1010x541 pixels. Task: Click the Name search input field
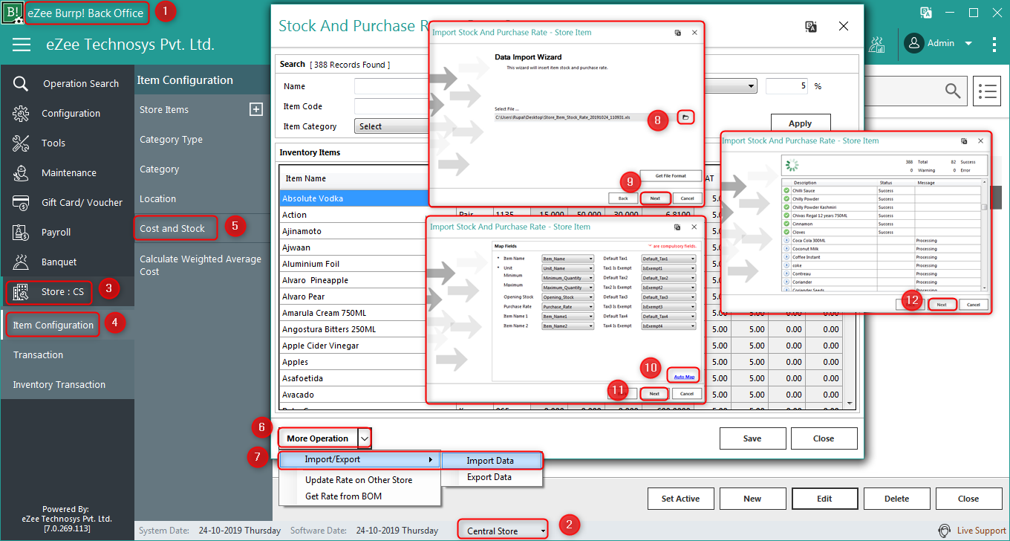point(391,86)
